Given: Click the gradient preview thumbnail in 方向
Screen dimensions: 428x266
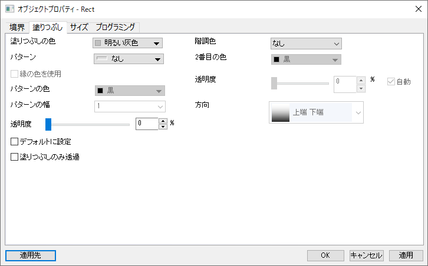Looking at the screenshot, I should pyautogui.click(x=281, y=112).
